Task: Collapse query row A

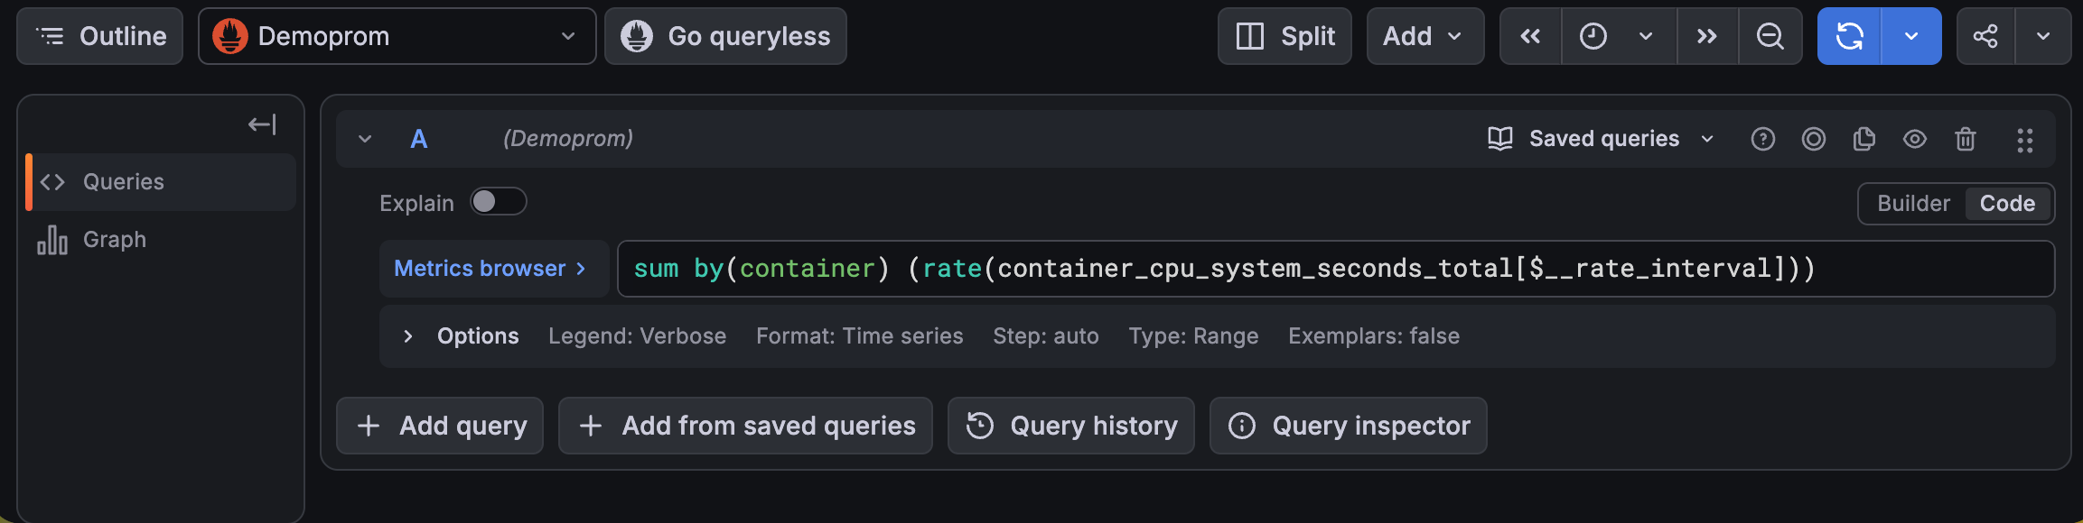Action: pos(365,139)
